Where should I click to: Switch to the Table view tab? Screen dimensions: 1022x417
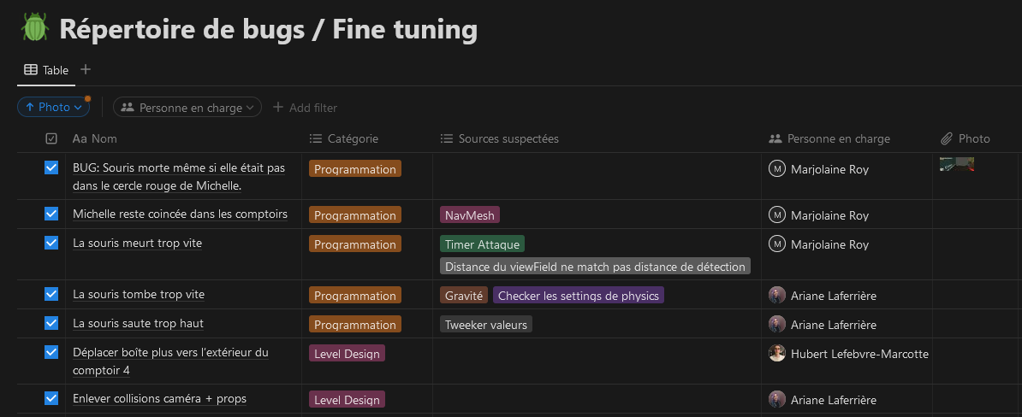46,70
